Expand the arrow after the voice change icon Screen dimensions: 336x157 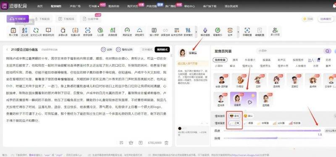click(238, 32)
